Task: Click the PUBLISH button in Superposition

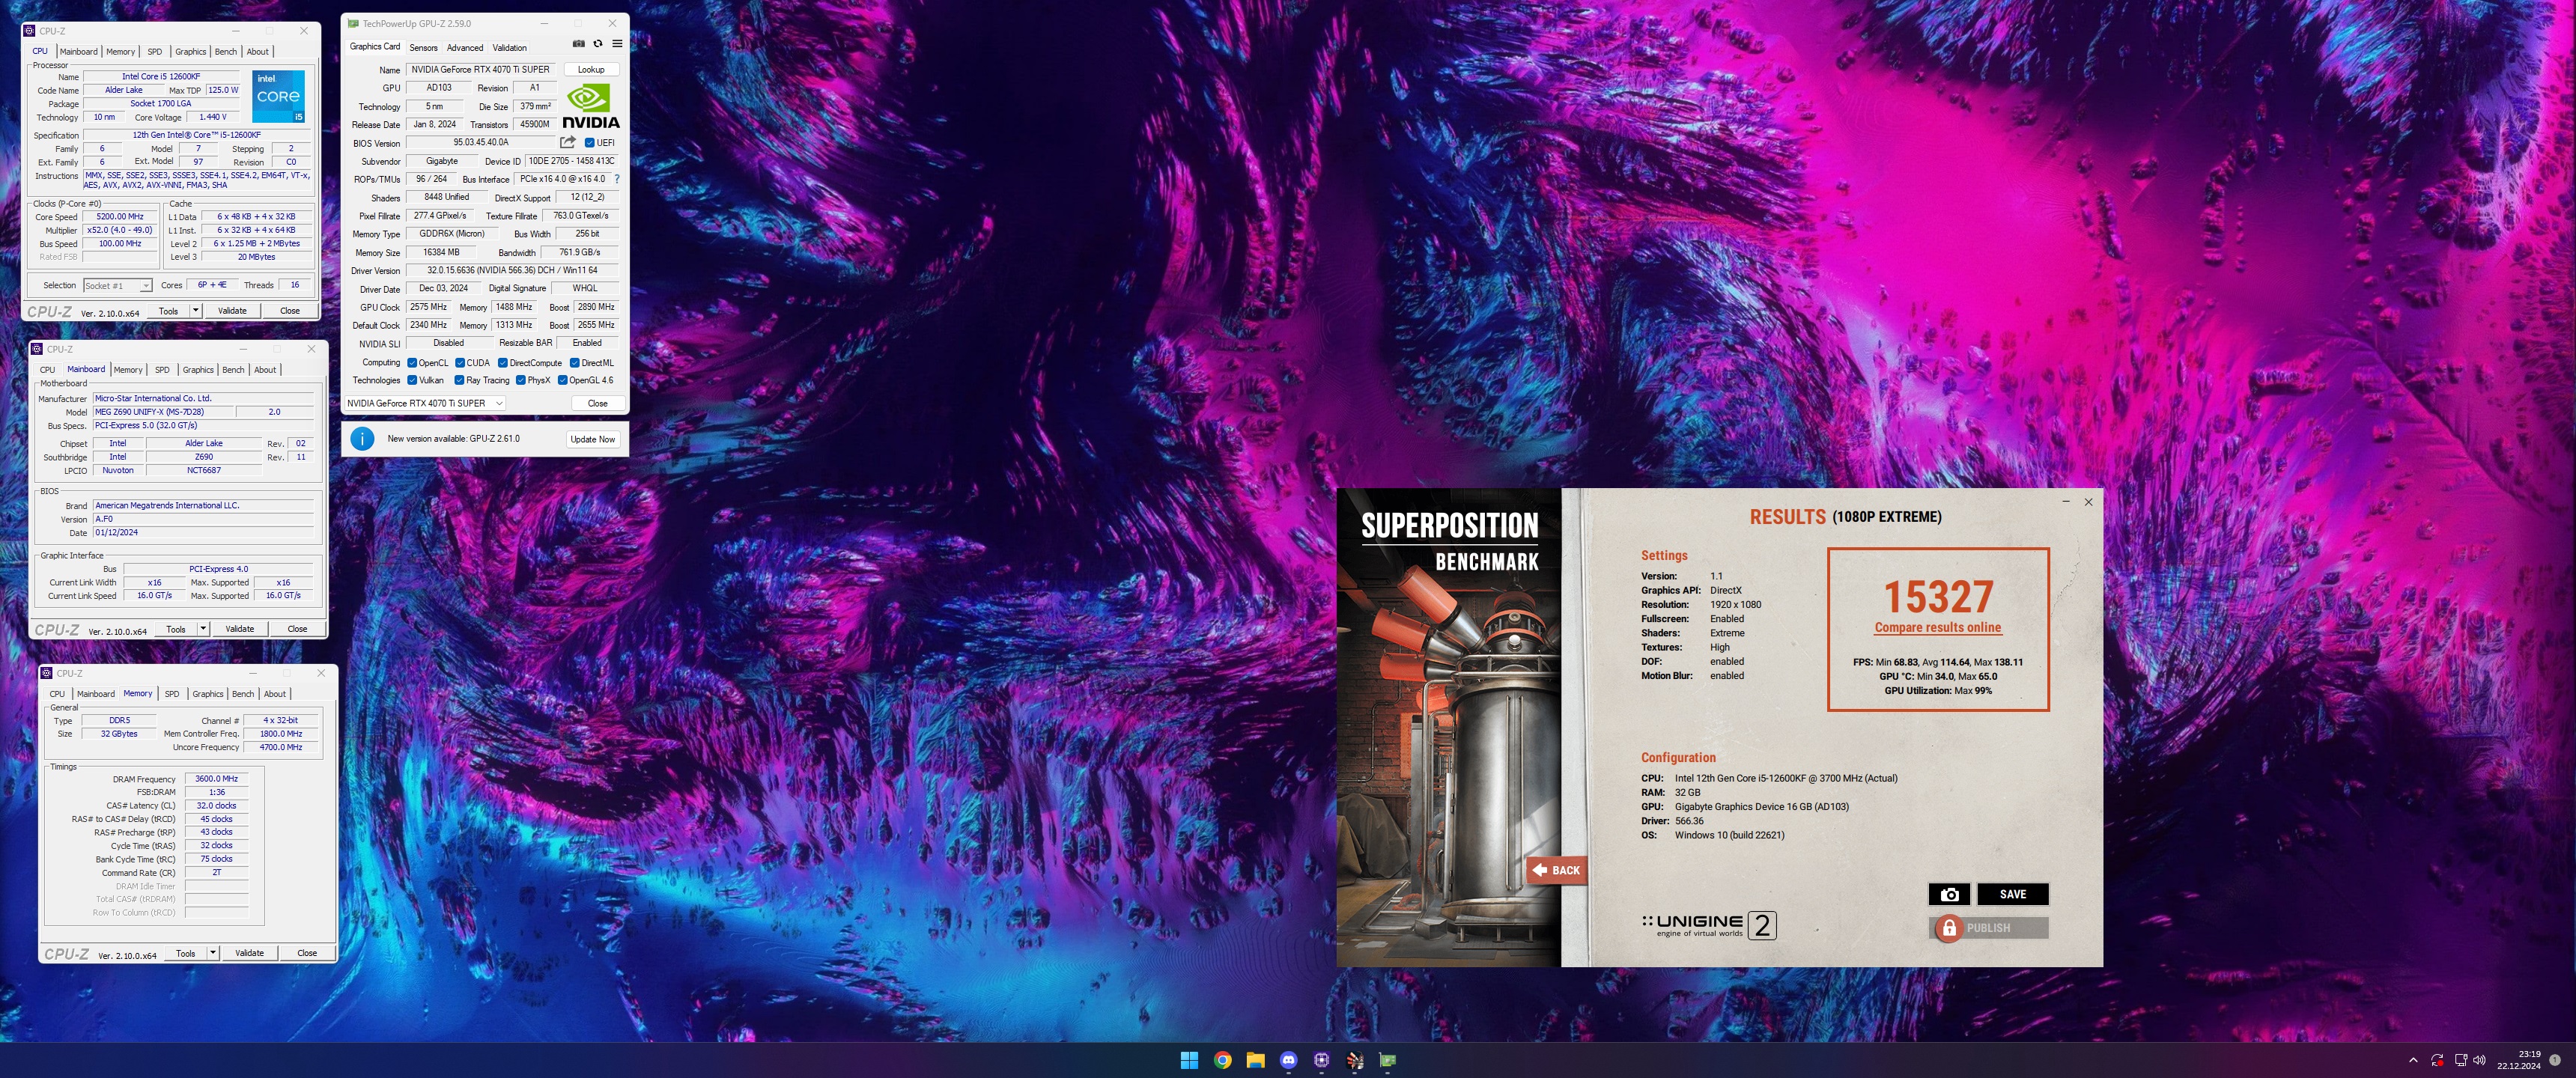Action: pyautogui.click(x=1989, y=928)
